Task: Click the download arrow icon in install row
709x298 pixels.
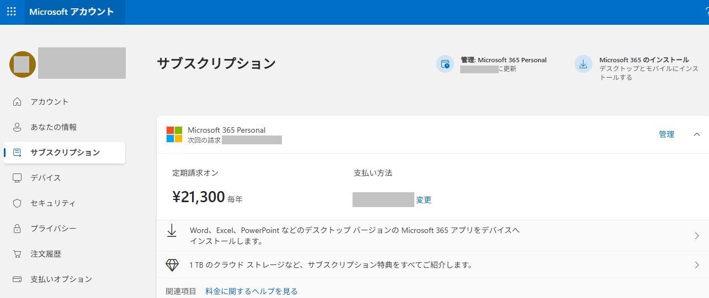Action: click(172, 230)
